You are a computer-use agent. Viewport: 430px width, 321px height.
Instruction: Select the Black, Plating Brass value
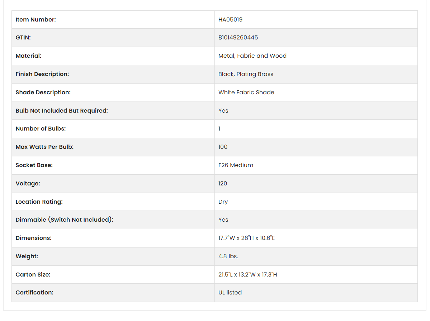(246, 74)
